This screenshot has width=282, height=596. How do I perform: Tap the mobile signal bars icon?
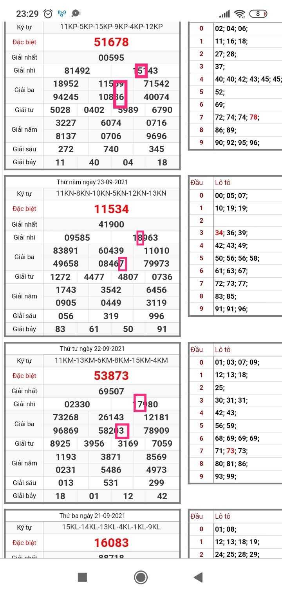(x=224, y=14)
